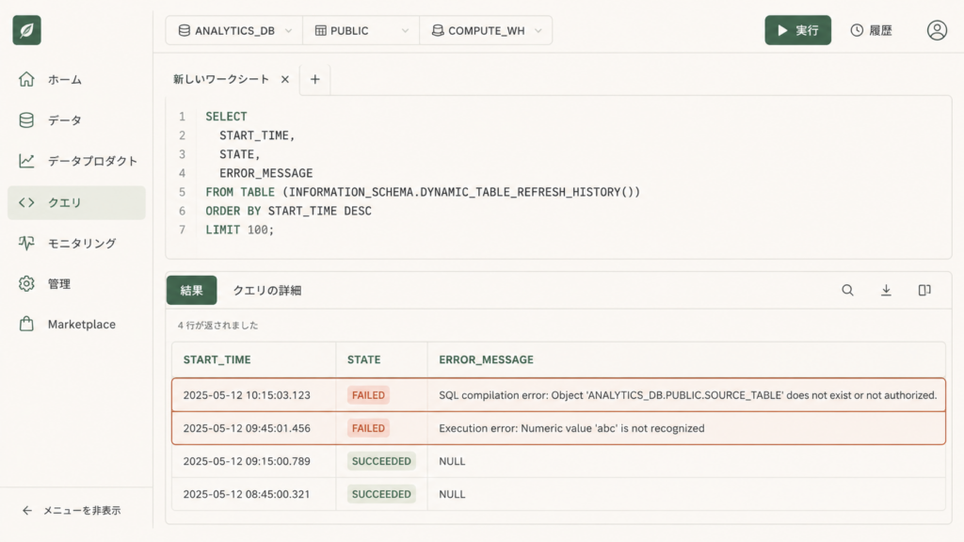The image size is (964, 542).
Task: Click inside the SQL editor on the SELECT line
Action: [x=226, y=117]
